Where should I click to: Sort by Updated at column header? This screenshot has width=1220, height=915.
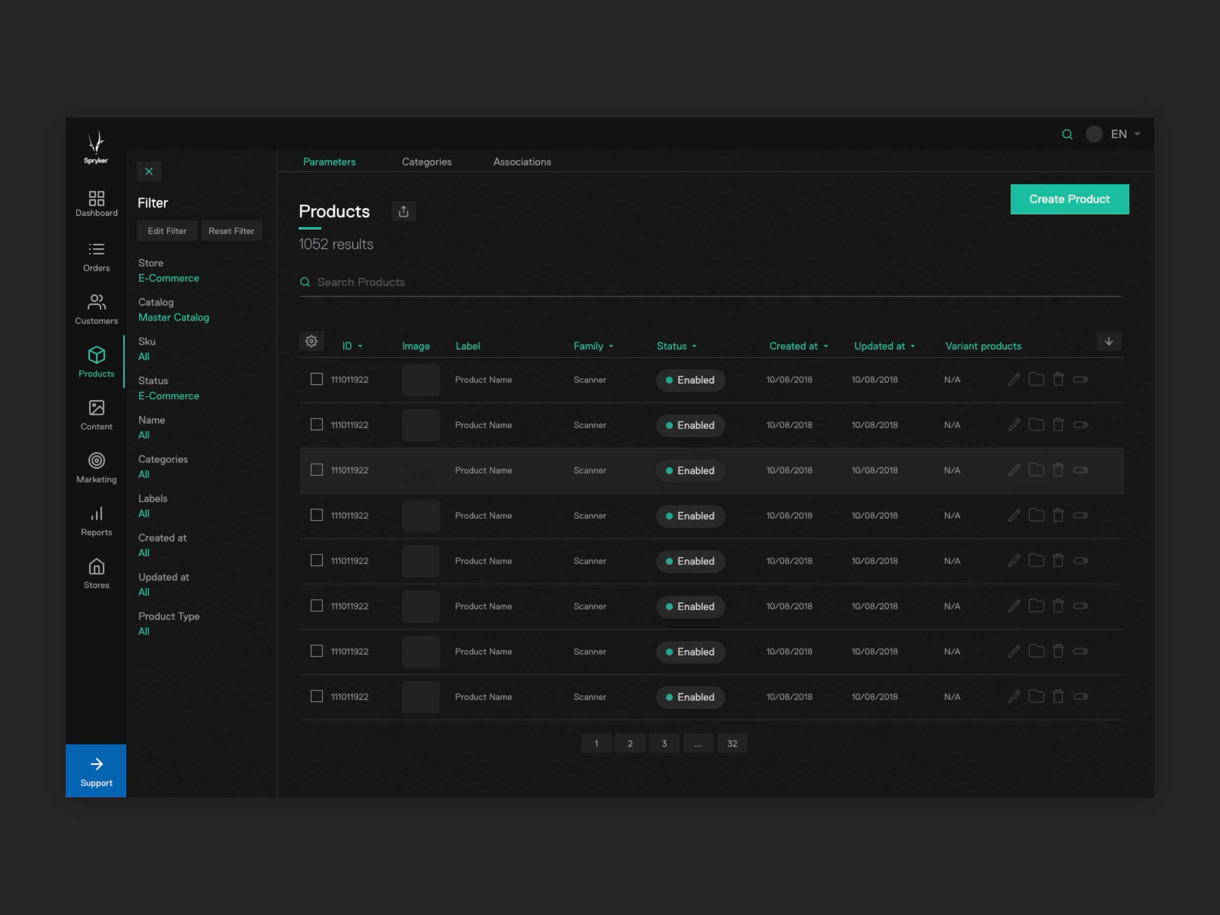coord(884,346)
